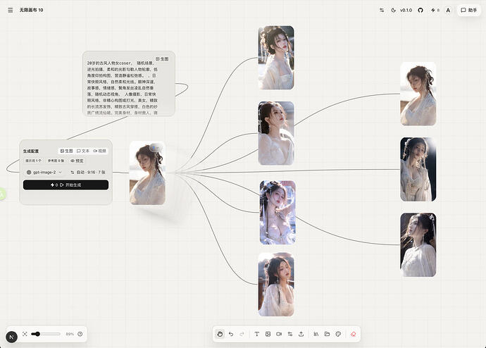This screenshot has width=486, height=348.
Task: Open the 助手 assistant panel
Action: click(x=469, y=10)
